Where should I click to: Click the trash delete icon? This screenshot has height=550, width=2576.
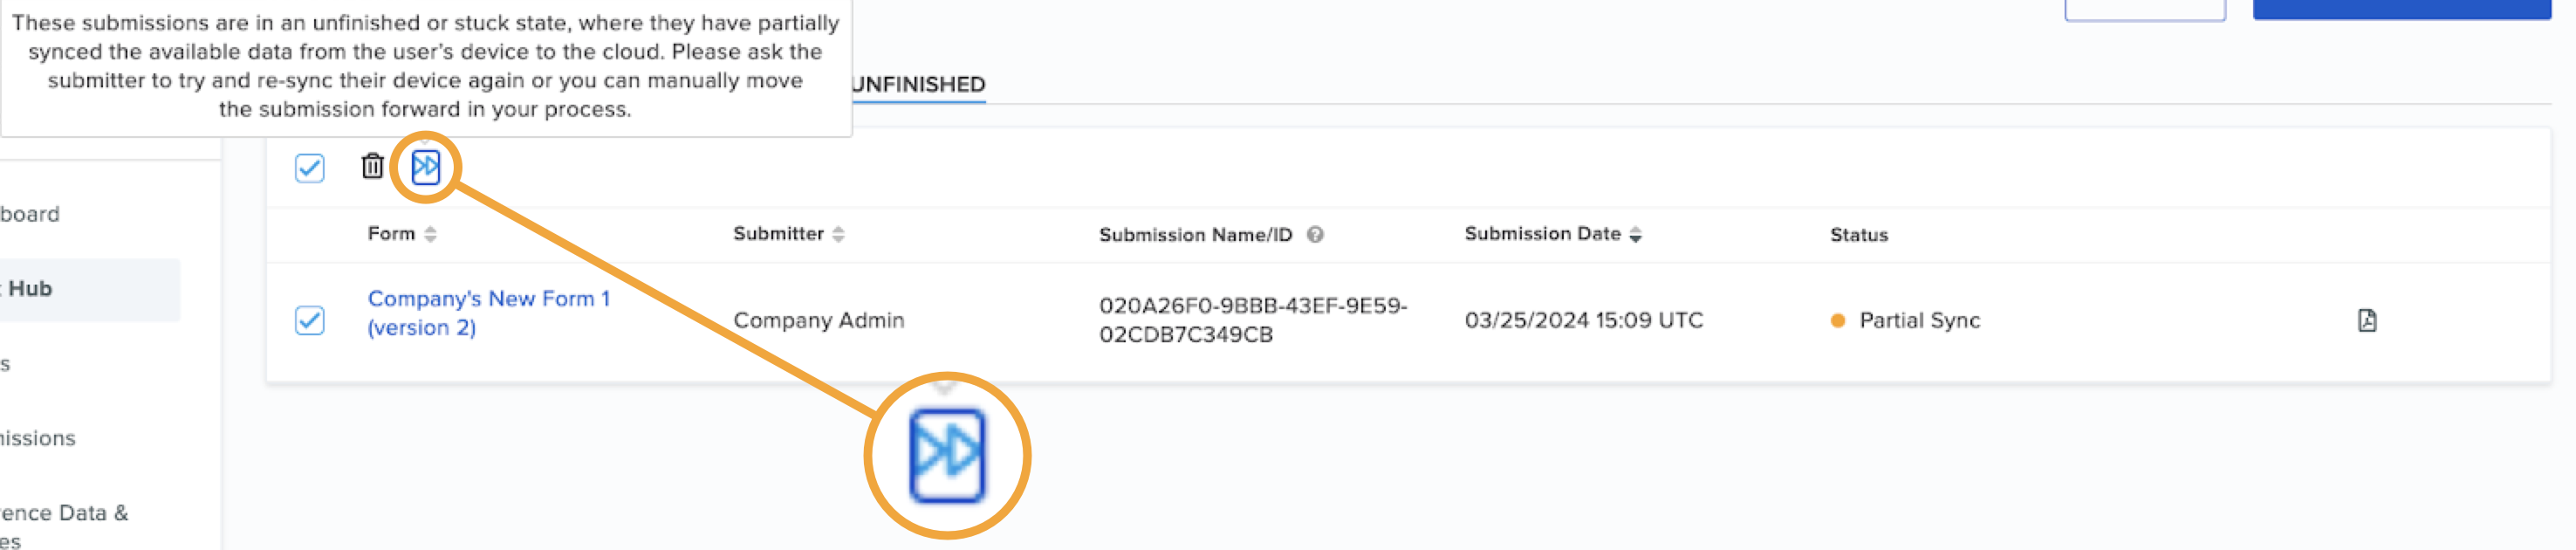(x=372, y=166)
